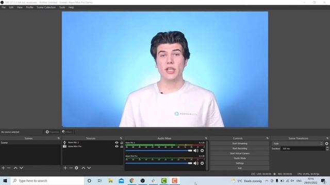Image resolution: width=330 pixels, height=185 pixels.
Task: Click Start Virtual Camera button
Action: pyautogui.click(x=240, y=153)
